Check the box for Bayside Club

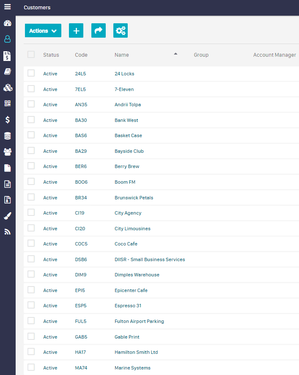31,151
